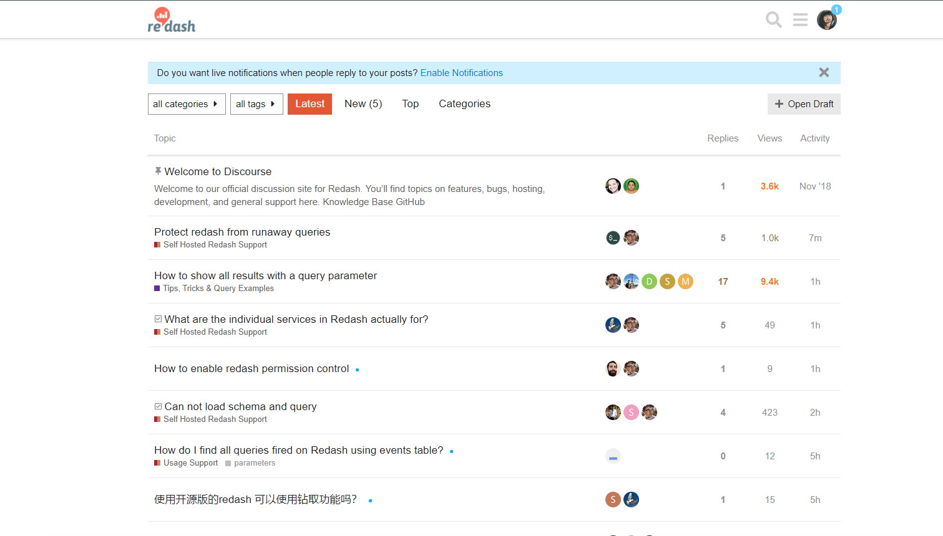
Task: Click the notification badge on profile avatar
Action: [836, 10]
